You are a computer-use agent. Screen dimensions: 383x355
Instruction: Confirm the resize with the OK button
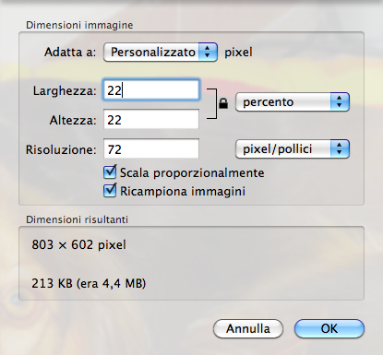[x=329, y=328]
